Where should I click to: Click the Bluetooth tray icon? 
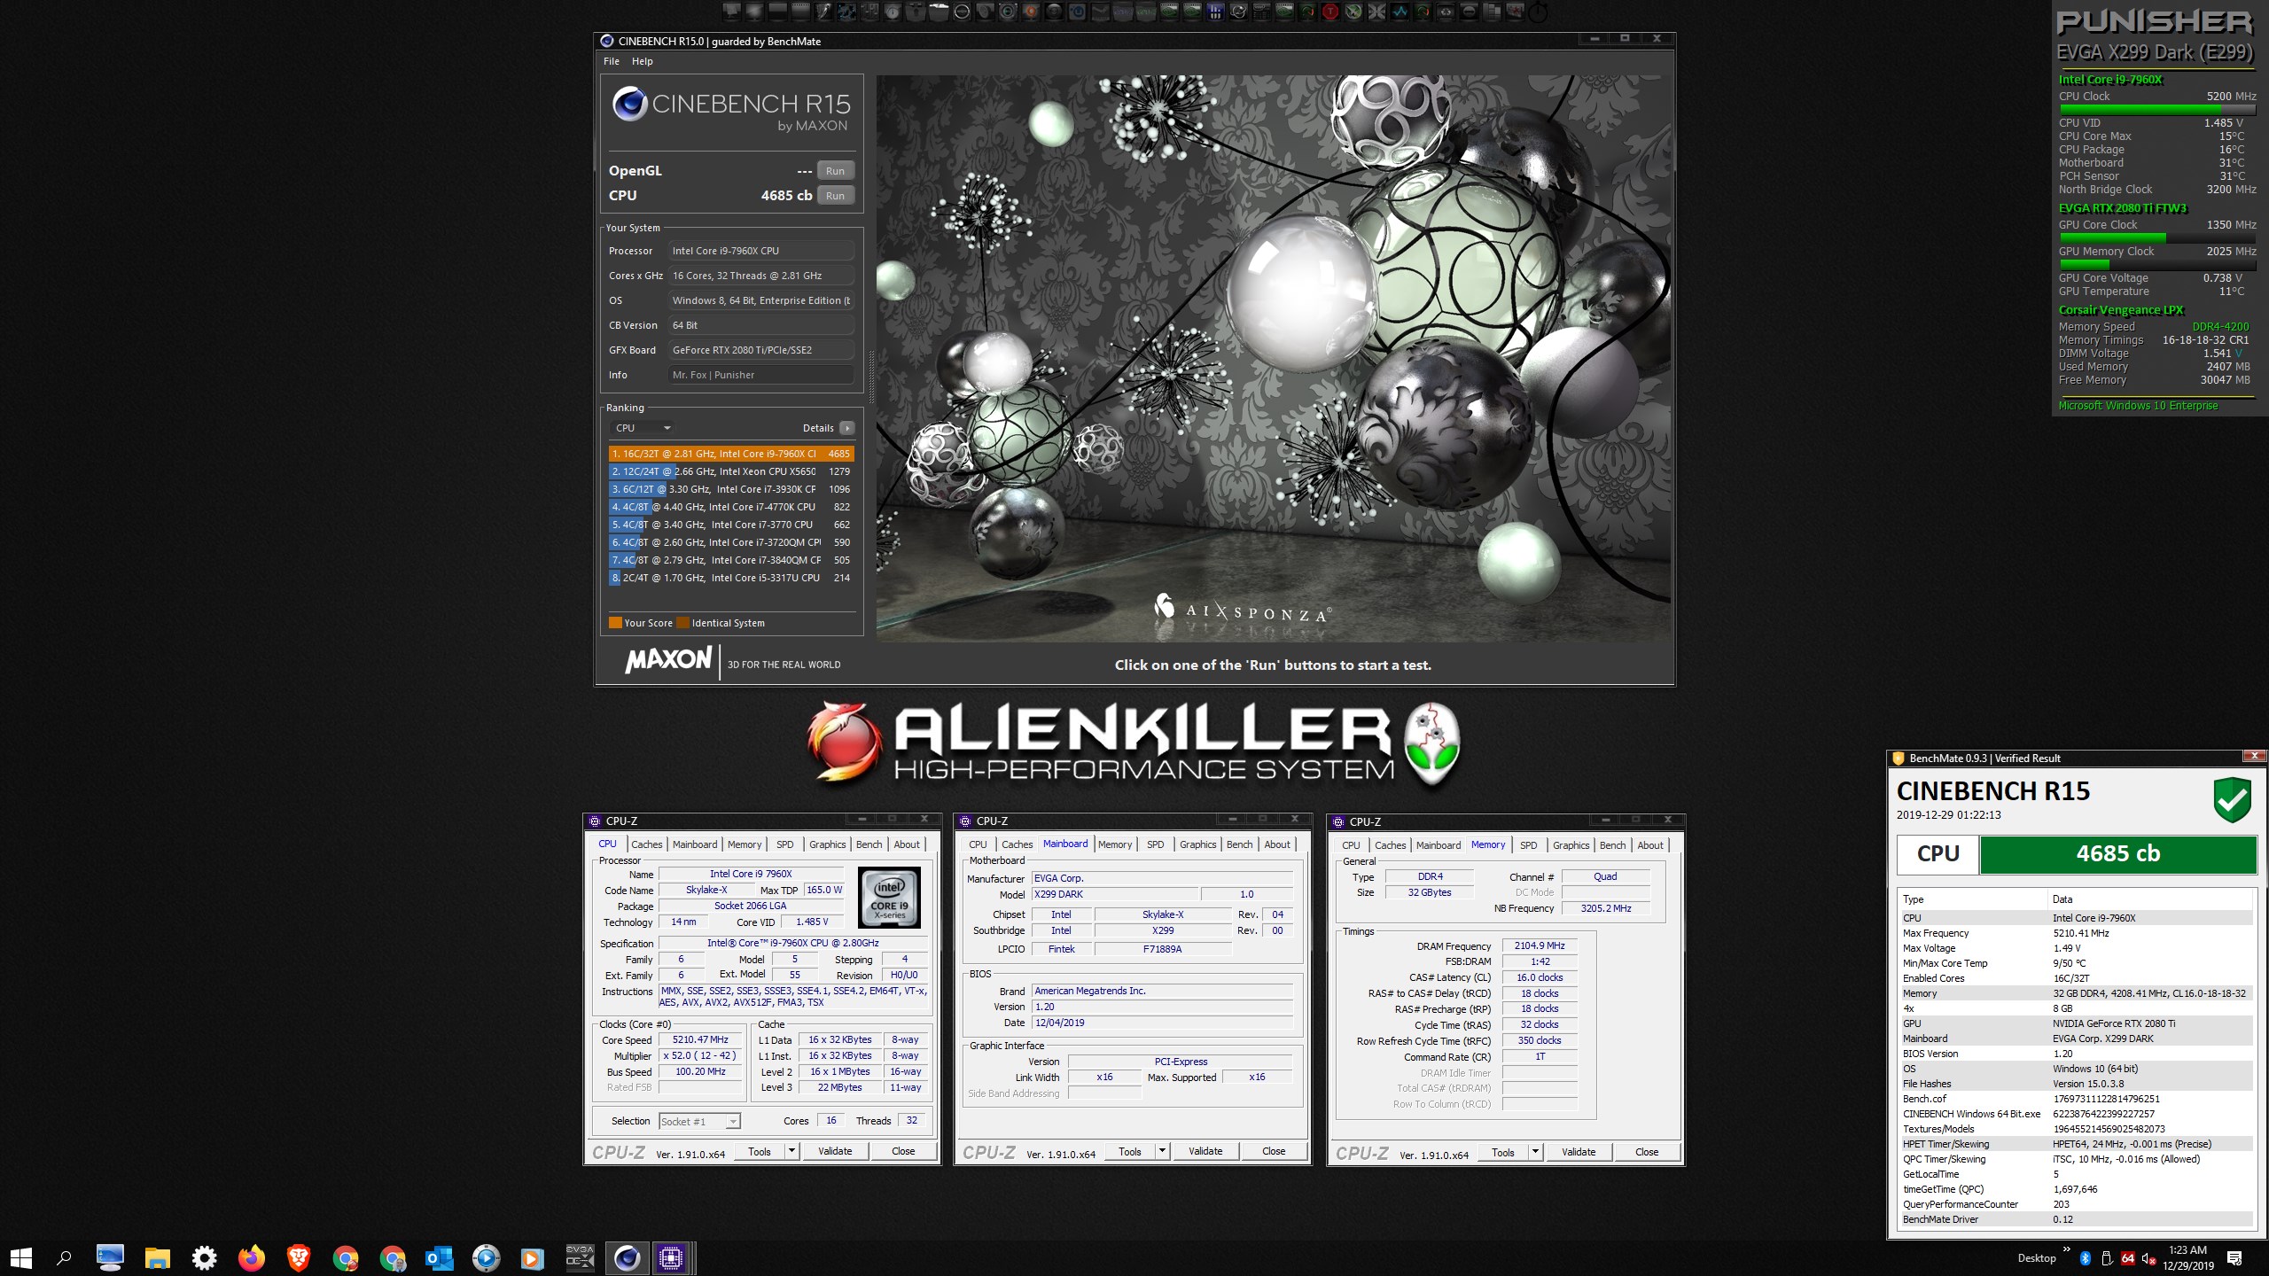tap(2085, 1258)
